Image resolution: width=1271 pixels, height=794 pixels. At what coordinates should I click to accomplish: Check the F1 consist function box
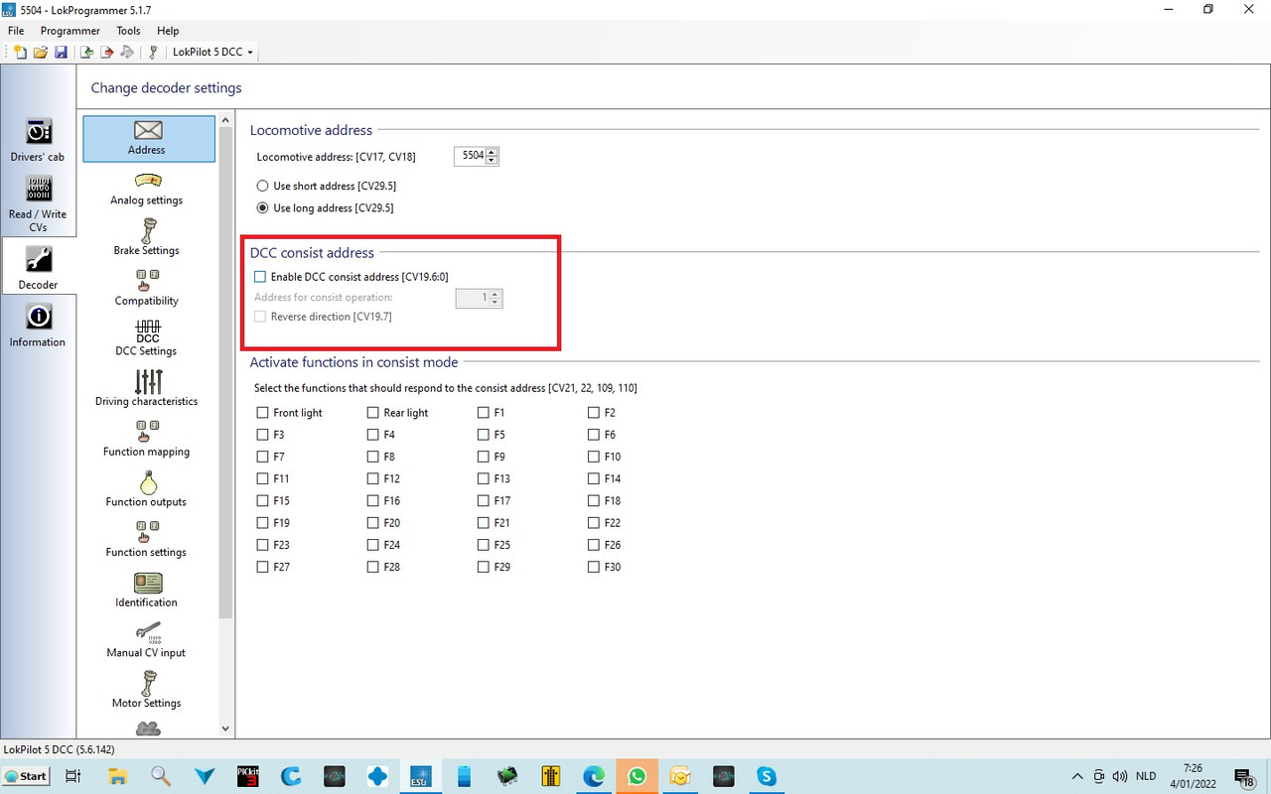[x=484, y=413]
